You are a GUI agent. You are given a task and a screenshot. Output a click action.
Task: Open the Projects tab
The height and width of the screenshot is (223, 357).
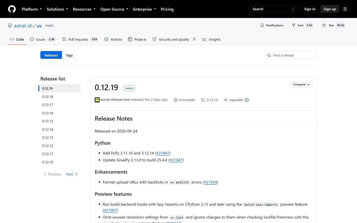137,39
